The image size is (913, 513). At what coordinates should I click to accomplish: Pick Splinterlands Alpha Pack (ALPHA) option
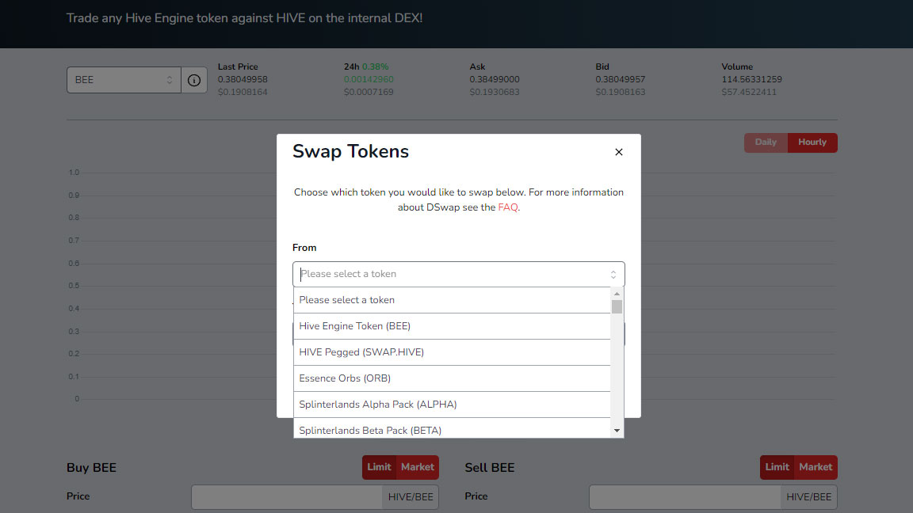(452, 405)
